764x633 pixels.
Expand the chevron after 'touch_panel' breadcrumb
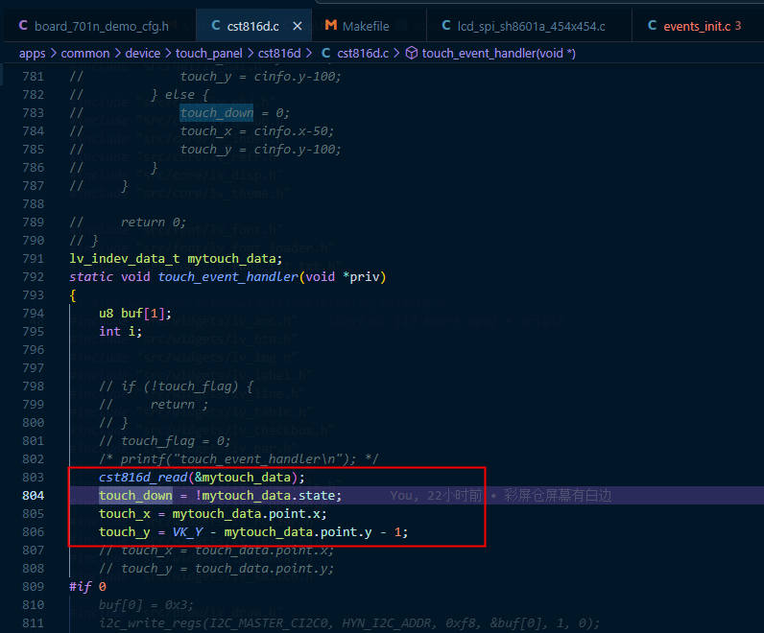(x=250, y=53)
